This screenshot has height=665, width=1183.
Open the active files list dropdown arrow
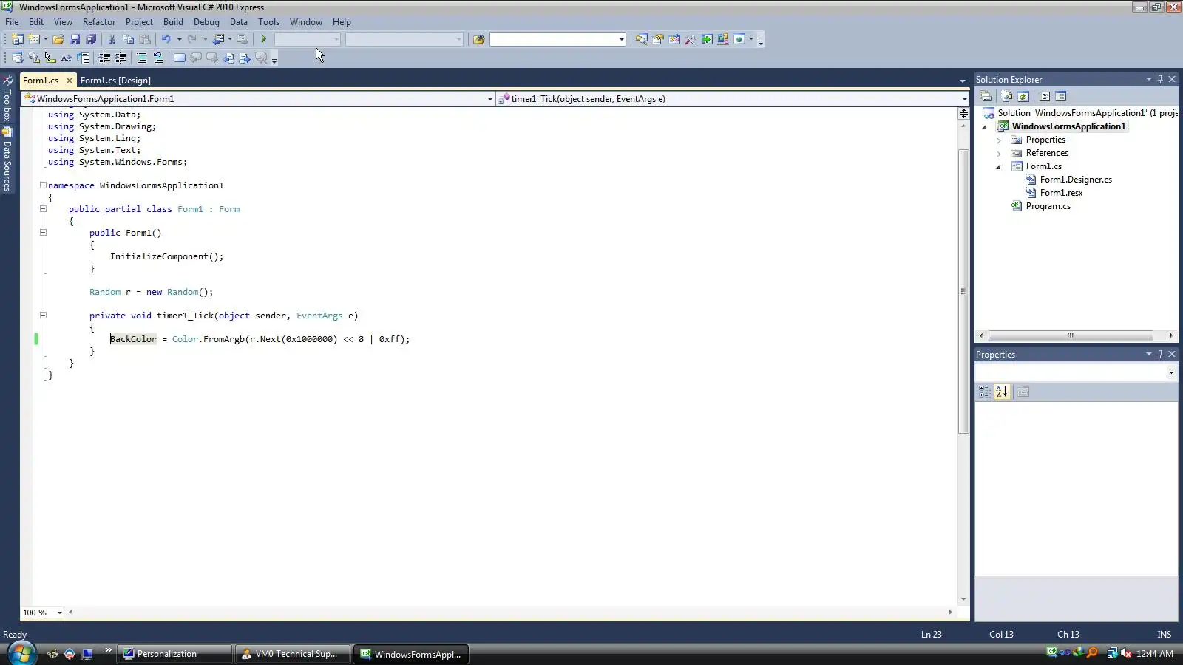coord(962,81)
